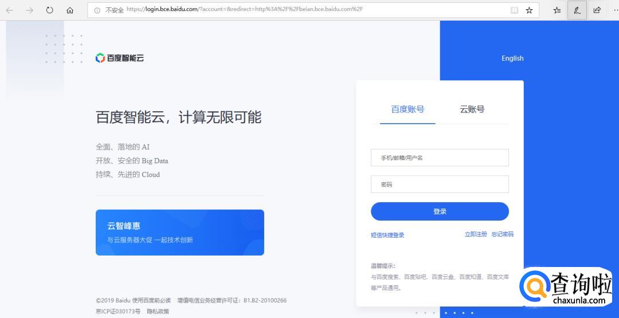Viewport: 619px width, 318px height.
Task: Click the 登录 button
Action: [440, 211]
